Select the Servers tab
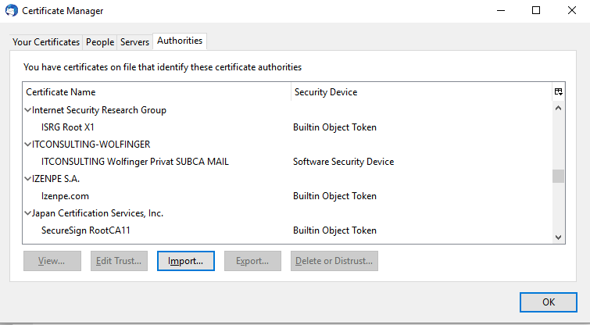 (134, 41)
